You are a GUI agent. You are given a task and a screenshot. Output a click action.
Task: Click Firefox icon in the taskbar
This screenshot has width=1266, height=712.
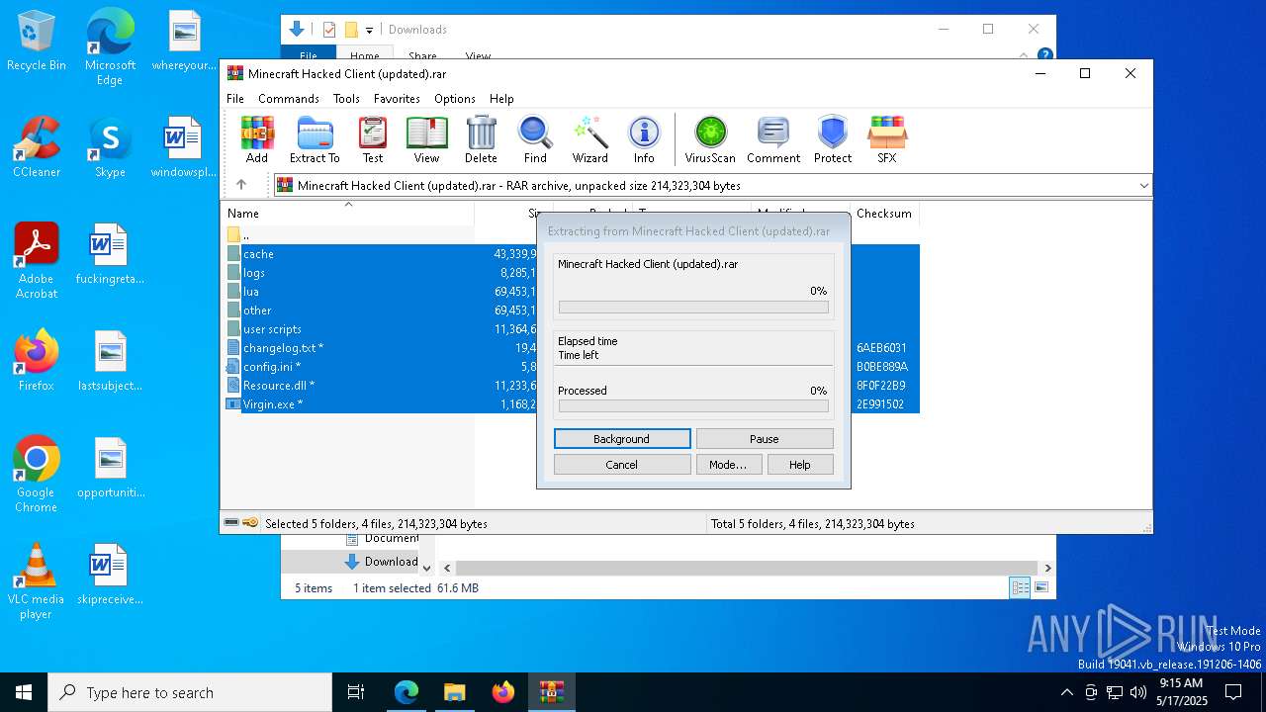coord(503,692)
